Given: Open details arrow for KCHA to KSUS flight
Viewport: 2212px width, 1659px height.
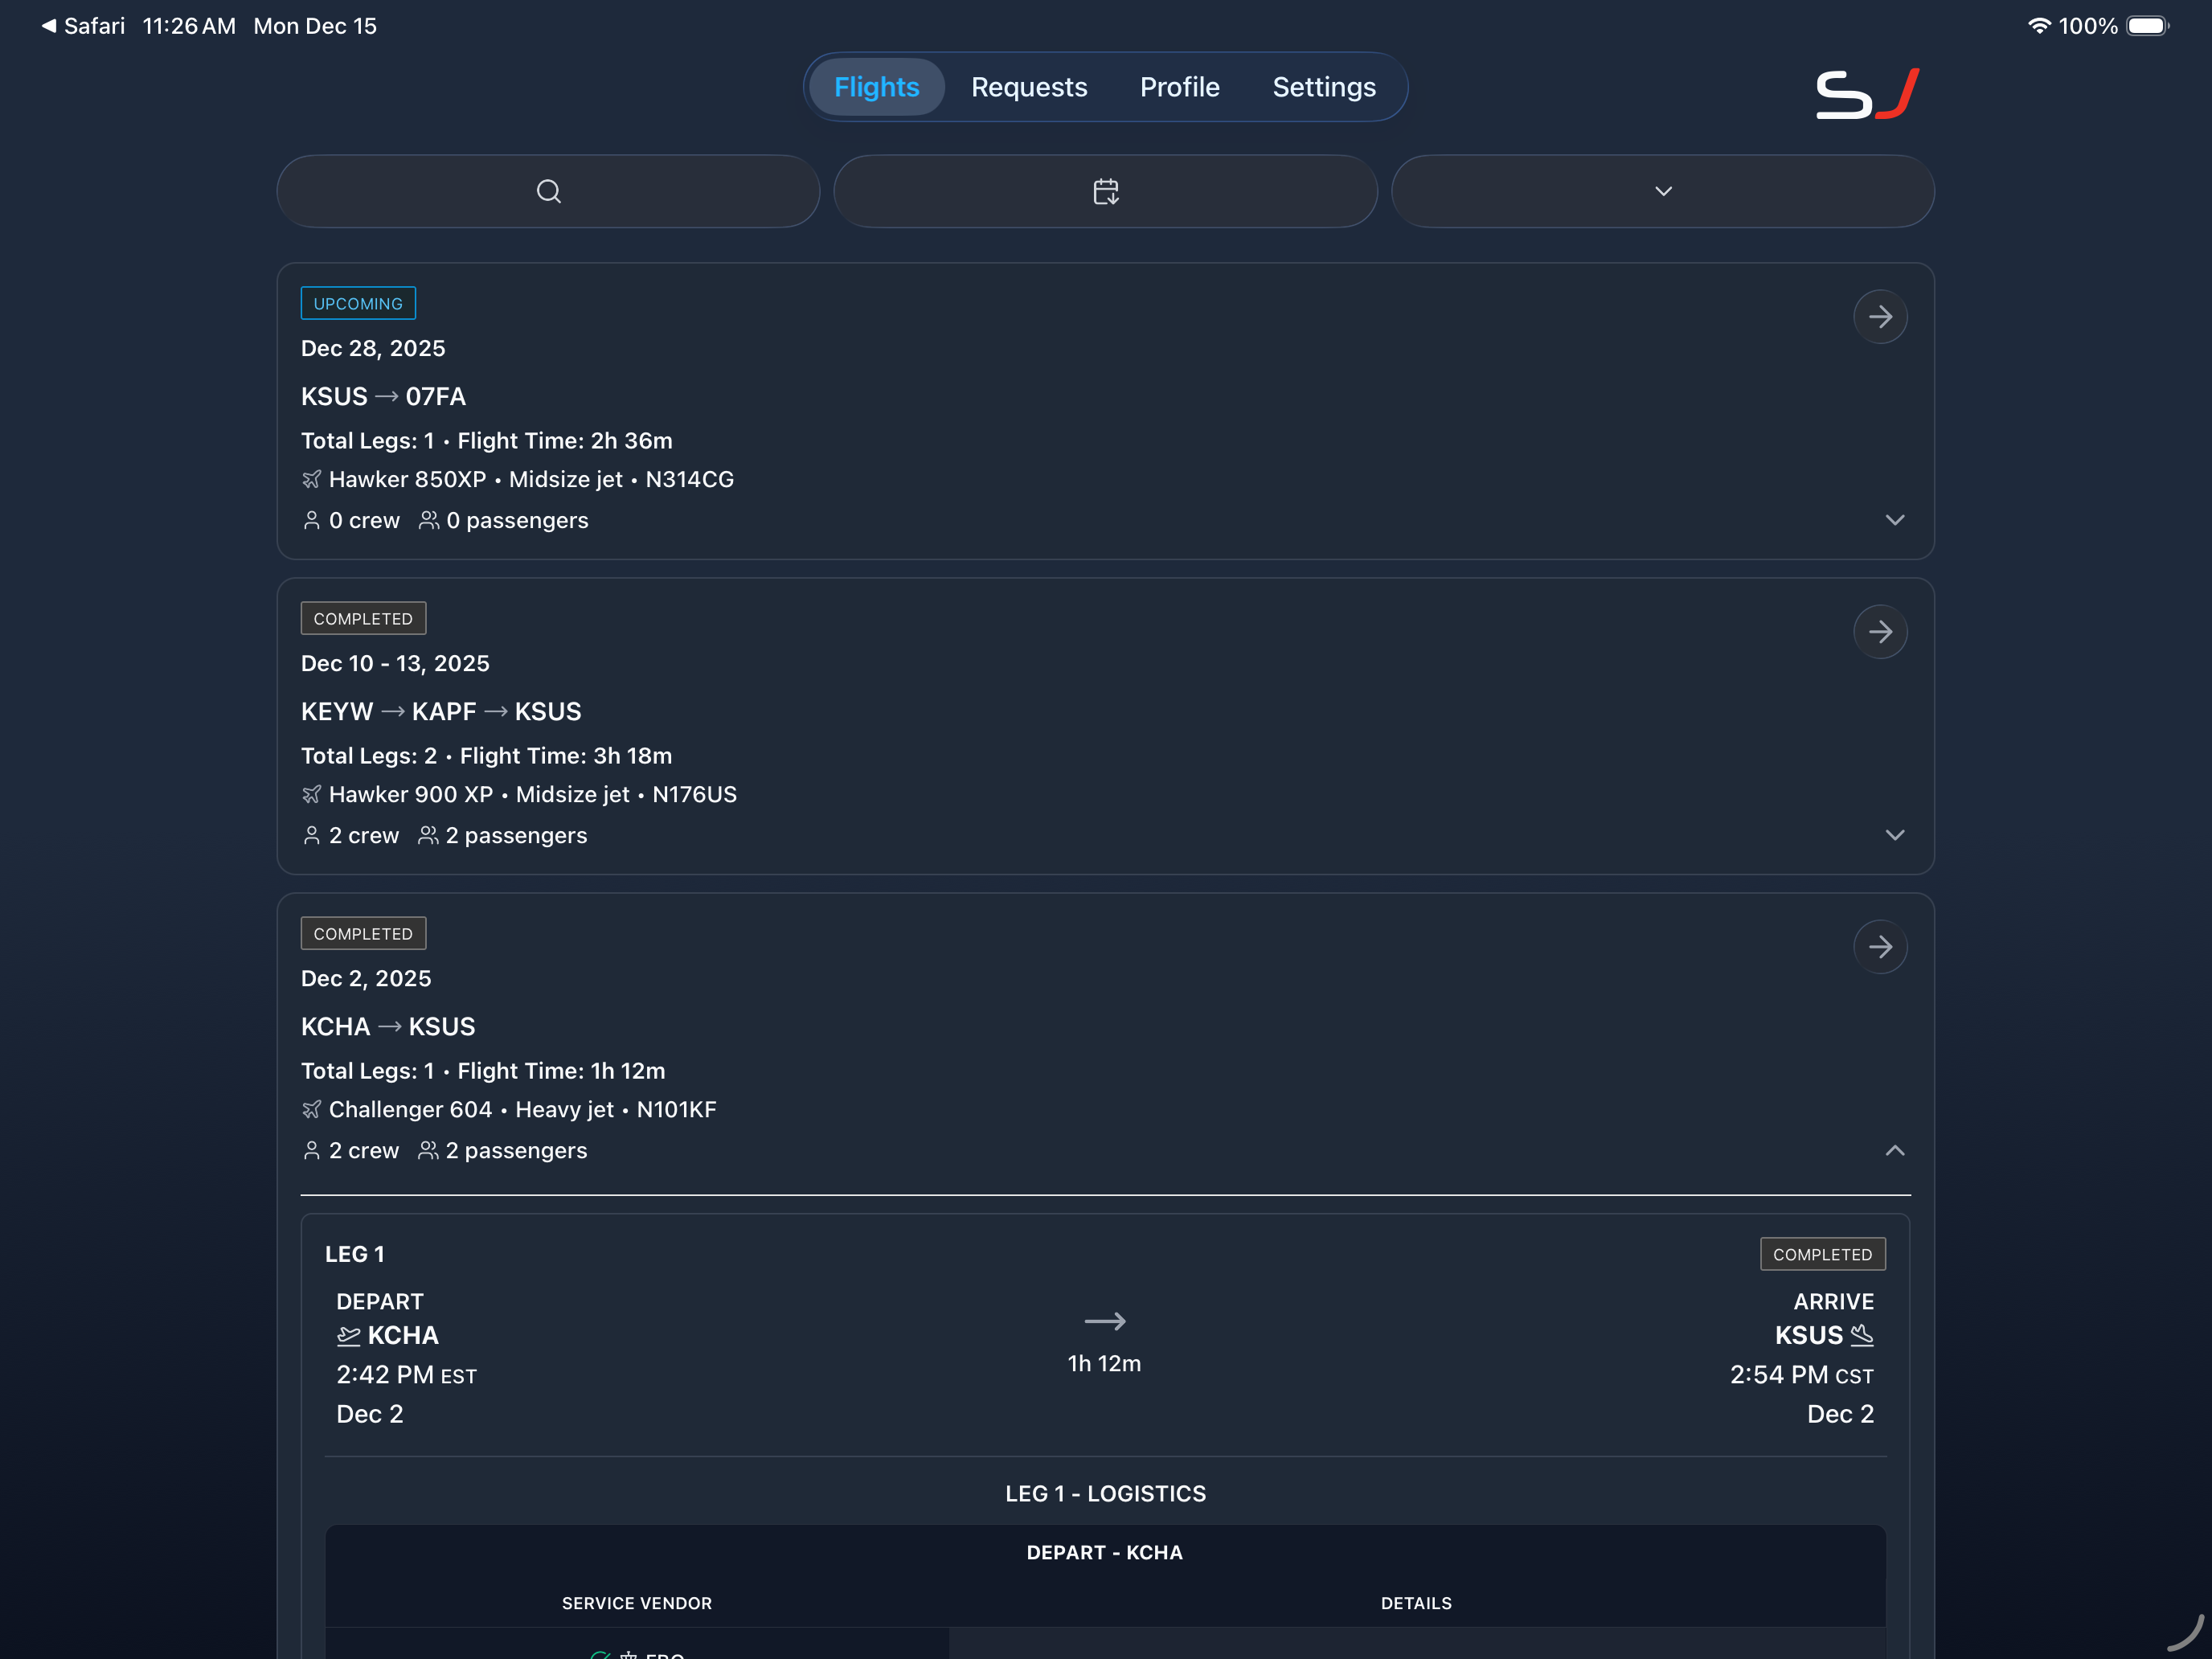Looking at the screenshot, I should click(1880, 947).
